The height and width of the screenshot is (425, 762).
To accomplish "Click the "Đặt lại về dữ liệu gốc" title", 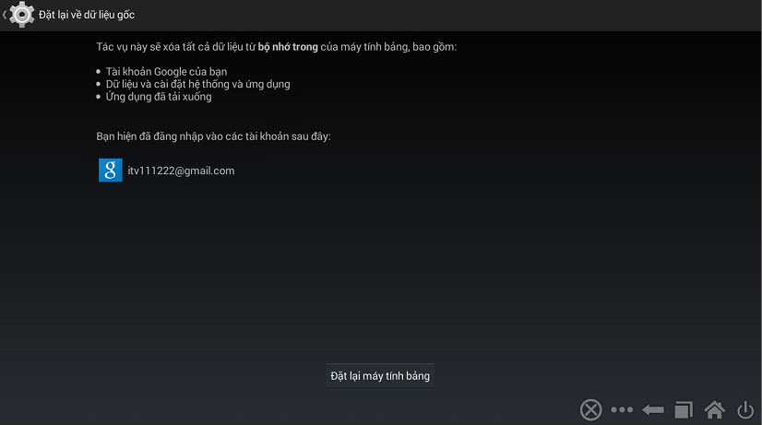I will coord(87,15).
